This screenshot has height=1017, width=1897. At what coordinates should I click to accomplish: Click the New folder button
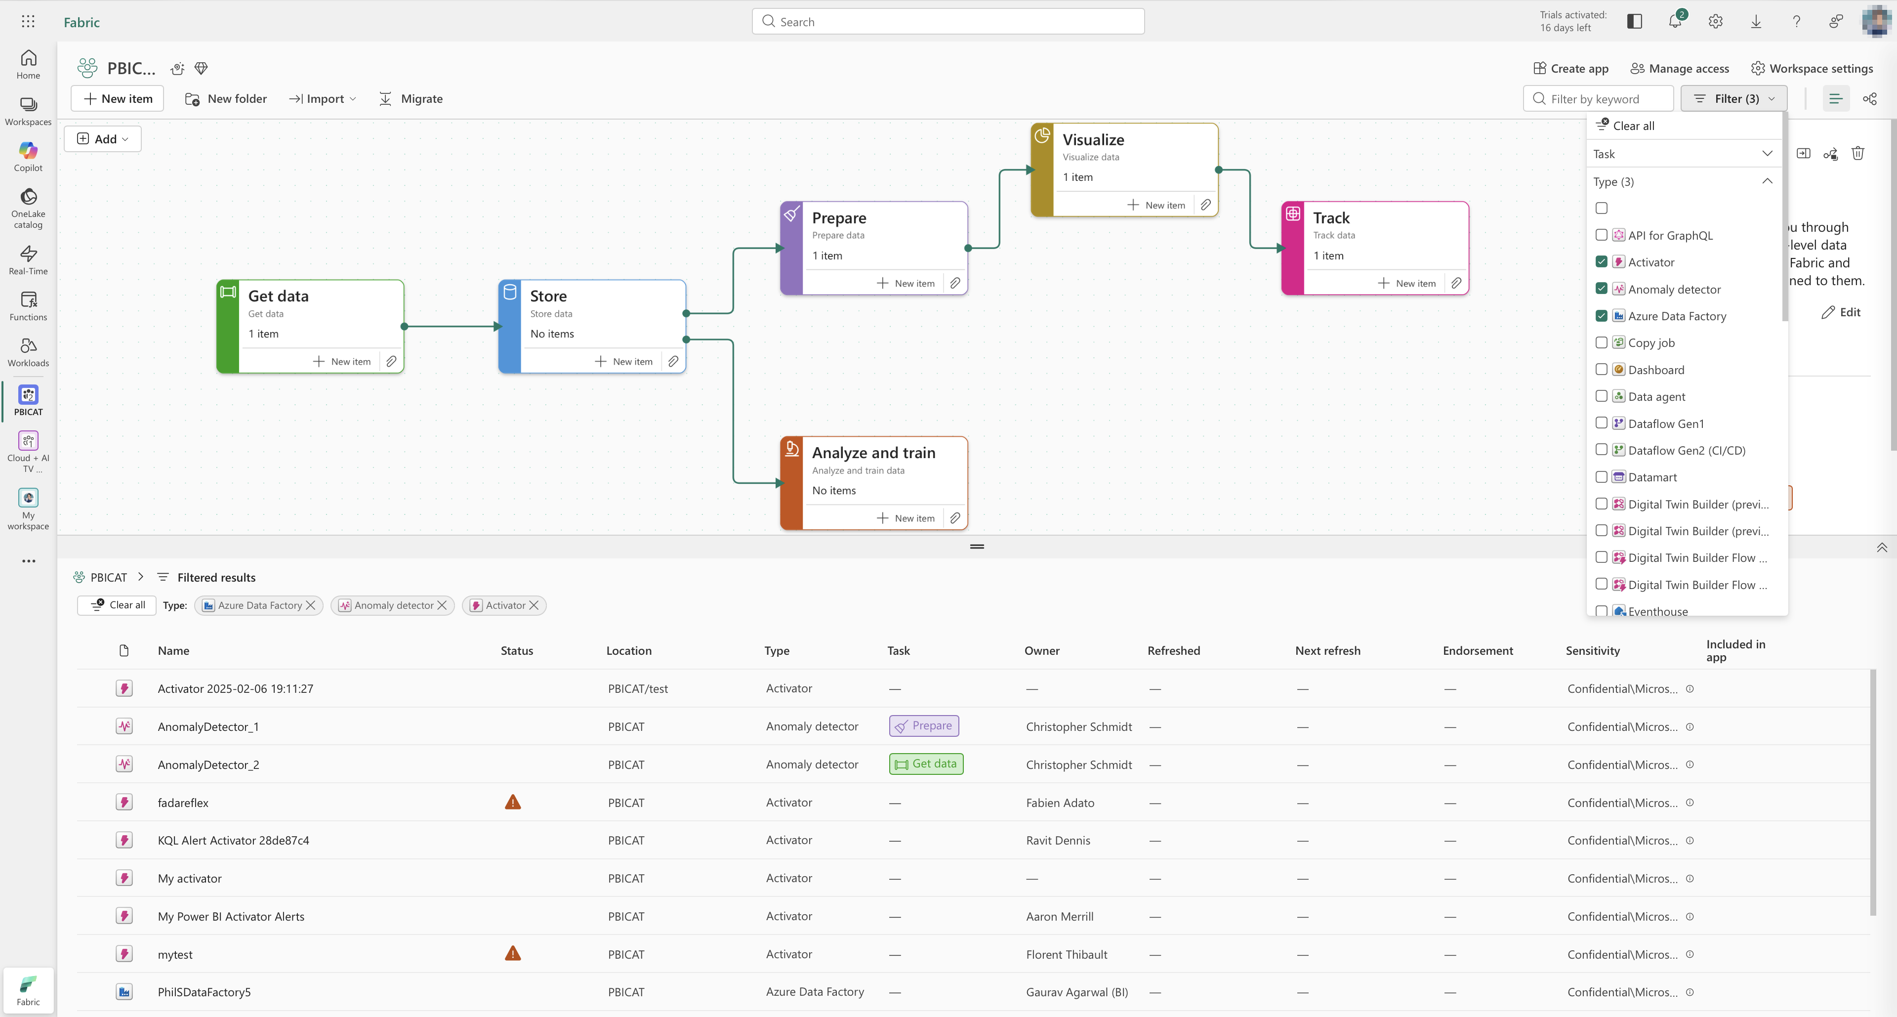[225, 99]
